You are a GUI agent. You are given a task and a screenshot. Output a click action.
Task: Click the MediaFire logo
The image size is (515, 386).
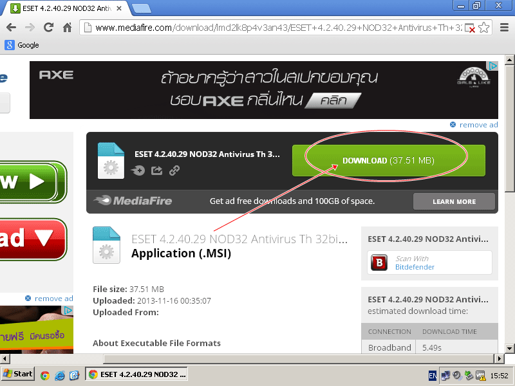click(x=133, y=201)
